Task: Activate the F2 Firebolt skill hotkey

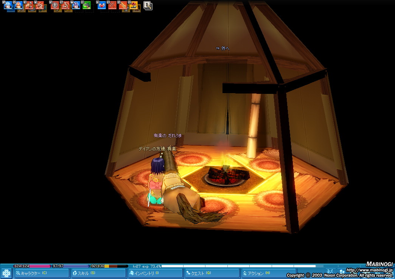Action: 19,5
